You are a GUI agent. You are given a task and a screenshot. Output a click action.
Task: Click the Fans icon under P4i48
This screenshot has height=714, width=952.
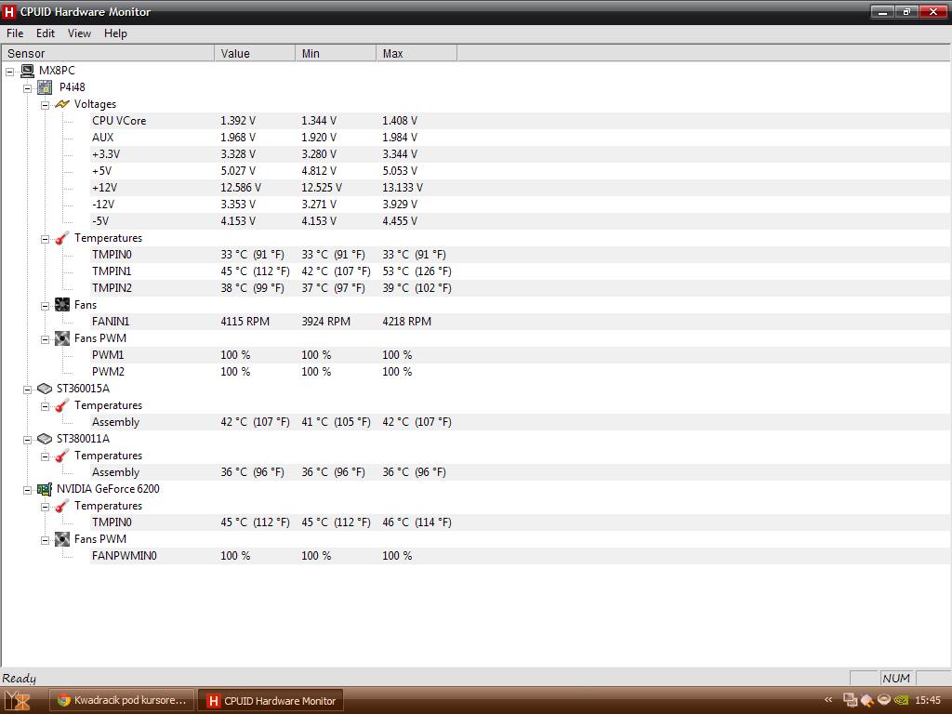[62, 305]
